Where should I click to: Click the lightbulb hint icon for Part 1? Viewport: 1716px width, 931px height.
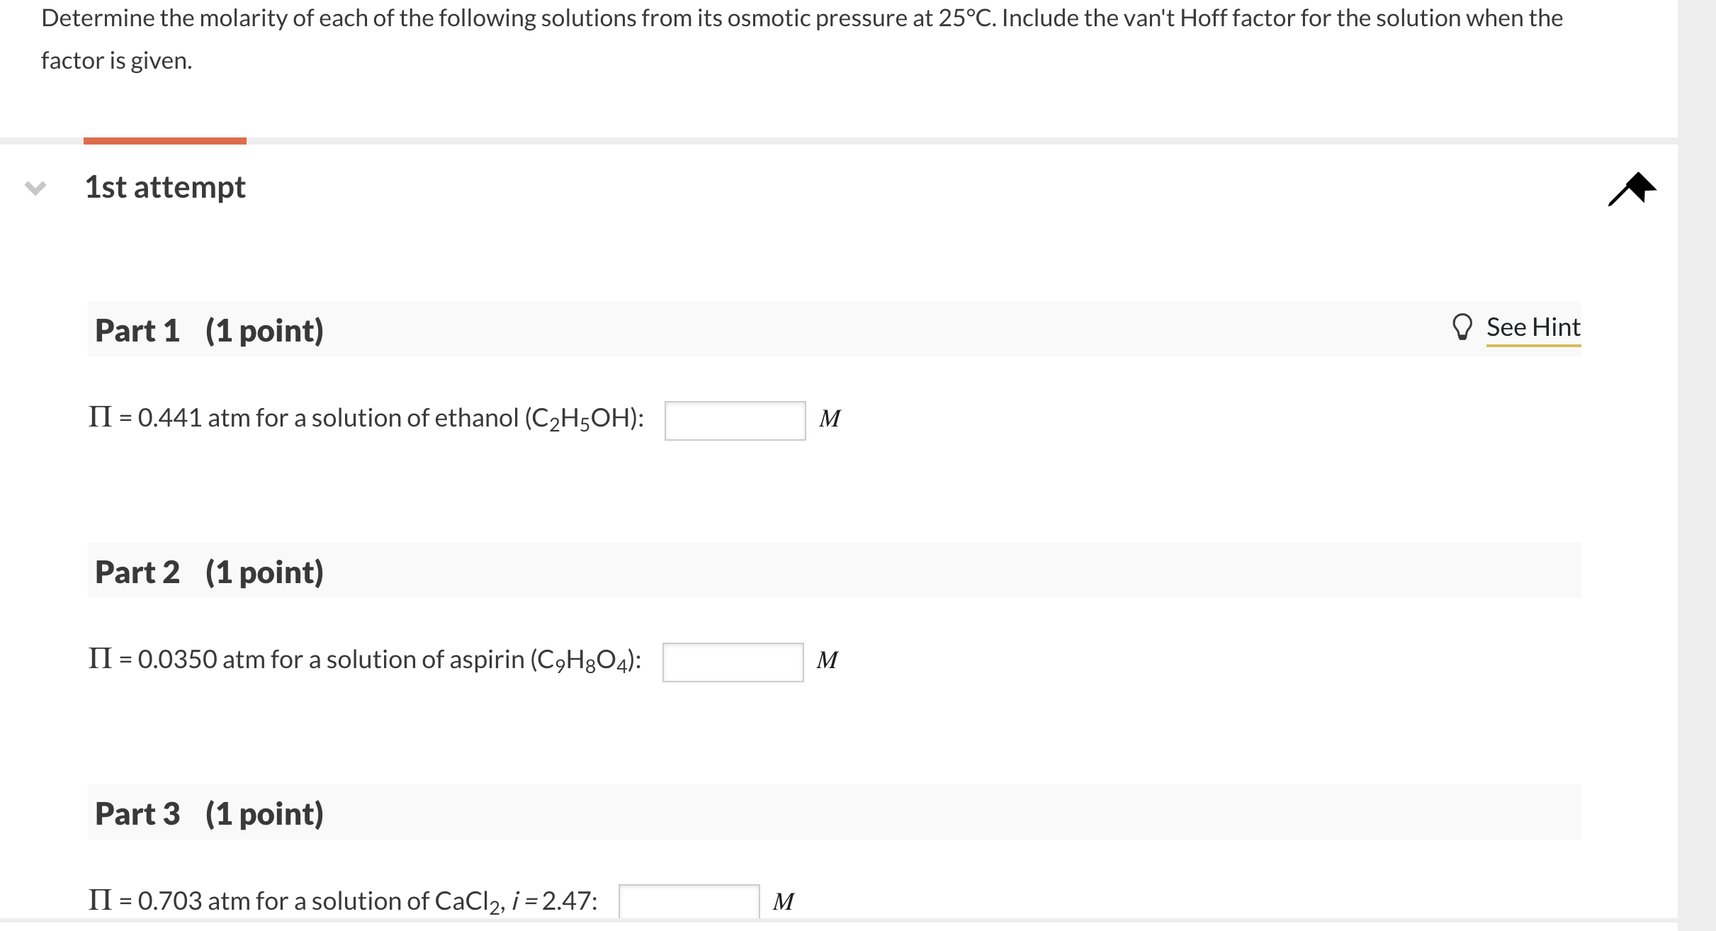[x=1463, y=327]
